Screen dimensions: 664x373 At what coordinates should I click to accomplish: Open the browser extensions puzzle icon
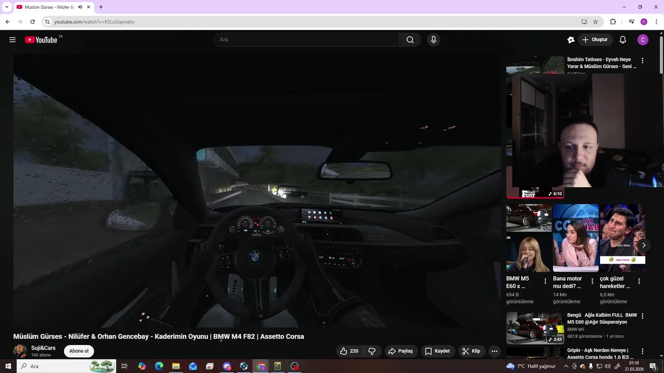pyautogui.click(x=613, y=22)
